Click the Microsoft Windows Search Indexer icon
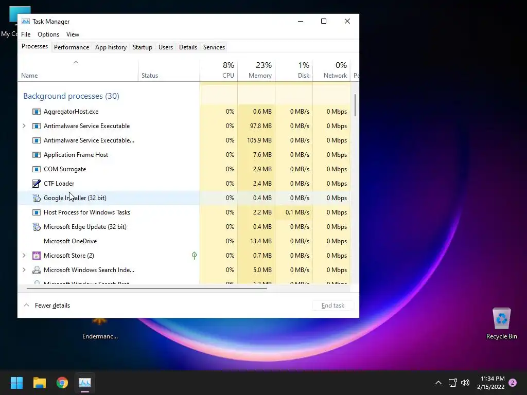This screenshot has height=395, width=527. [37, 270]
